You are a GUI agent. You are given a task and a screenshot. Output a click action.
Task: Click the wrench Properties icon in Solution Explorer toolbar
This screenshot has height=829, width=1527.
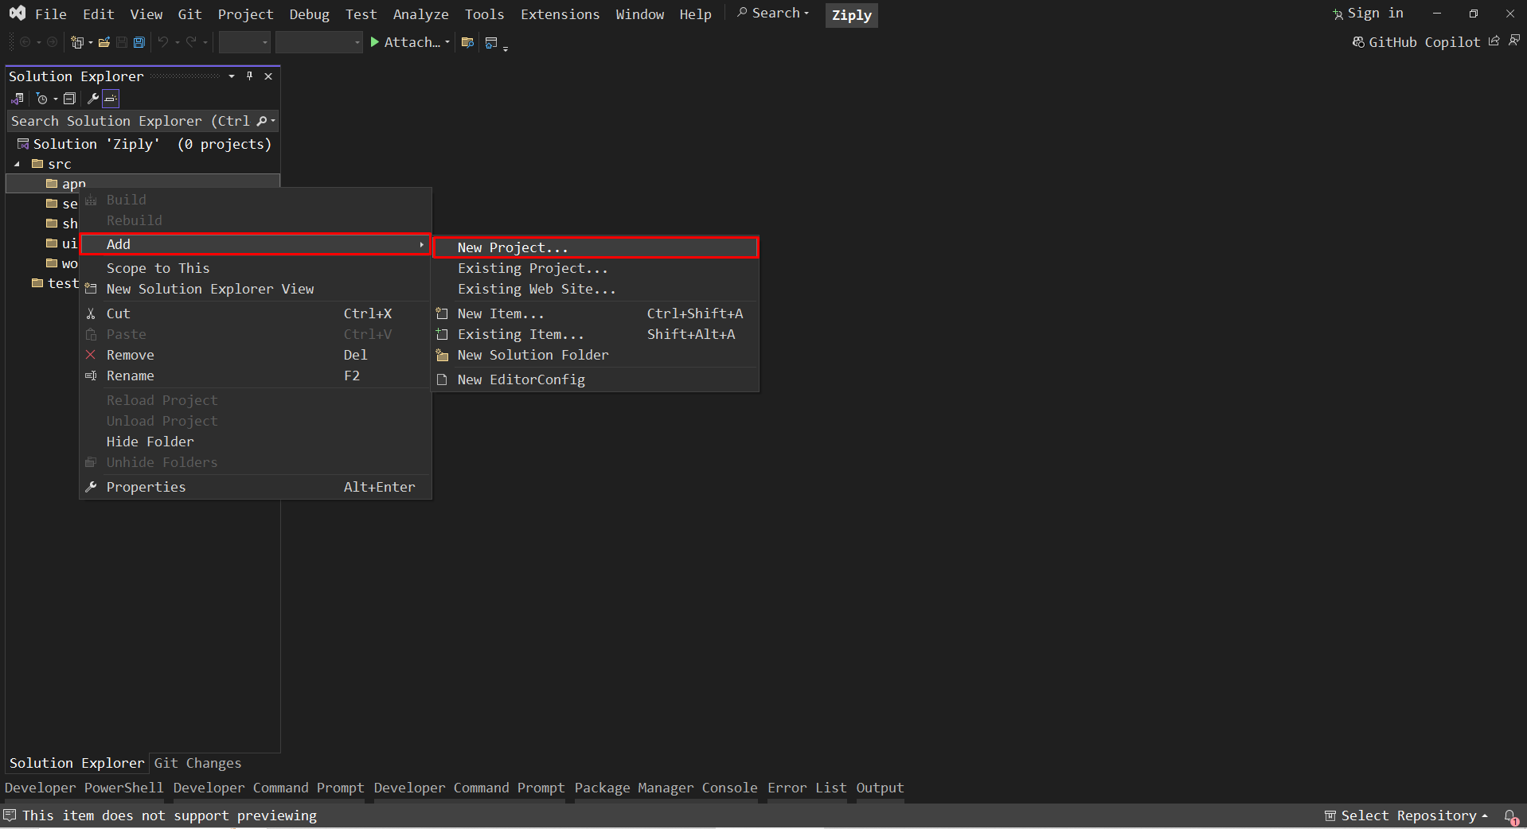tap(92, 99)
